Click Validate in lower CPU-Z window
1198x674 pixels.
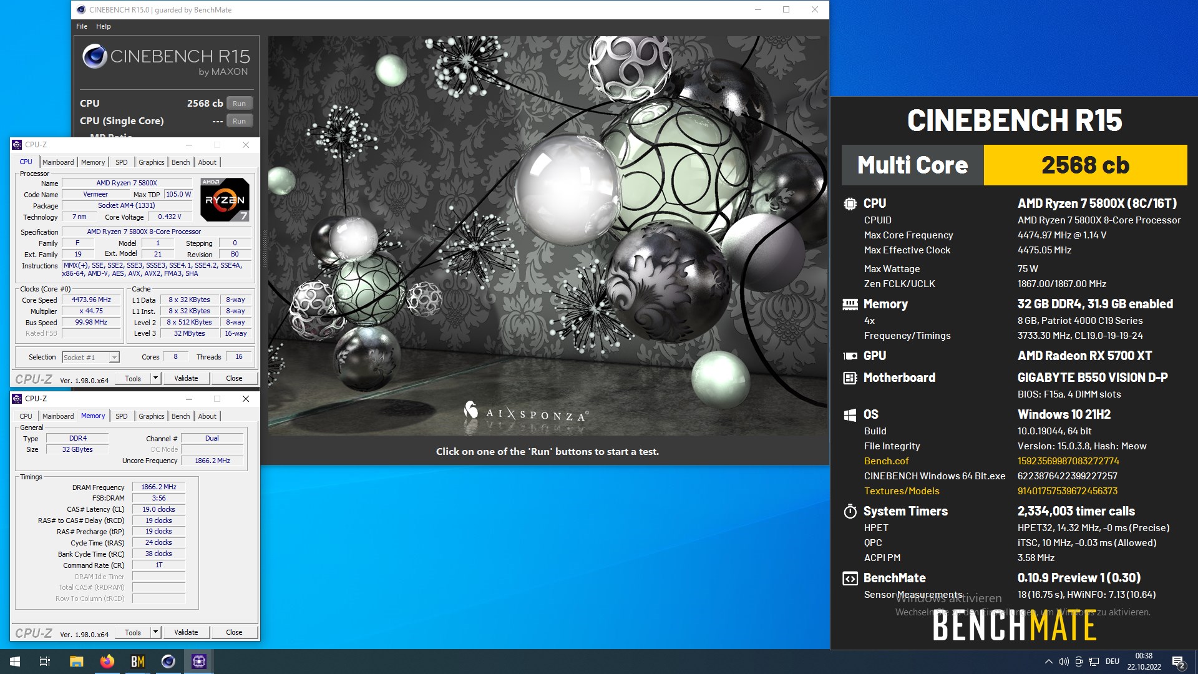tap(186, 632)
